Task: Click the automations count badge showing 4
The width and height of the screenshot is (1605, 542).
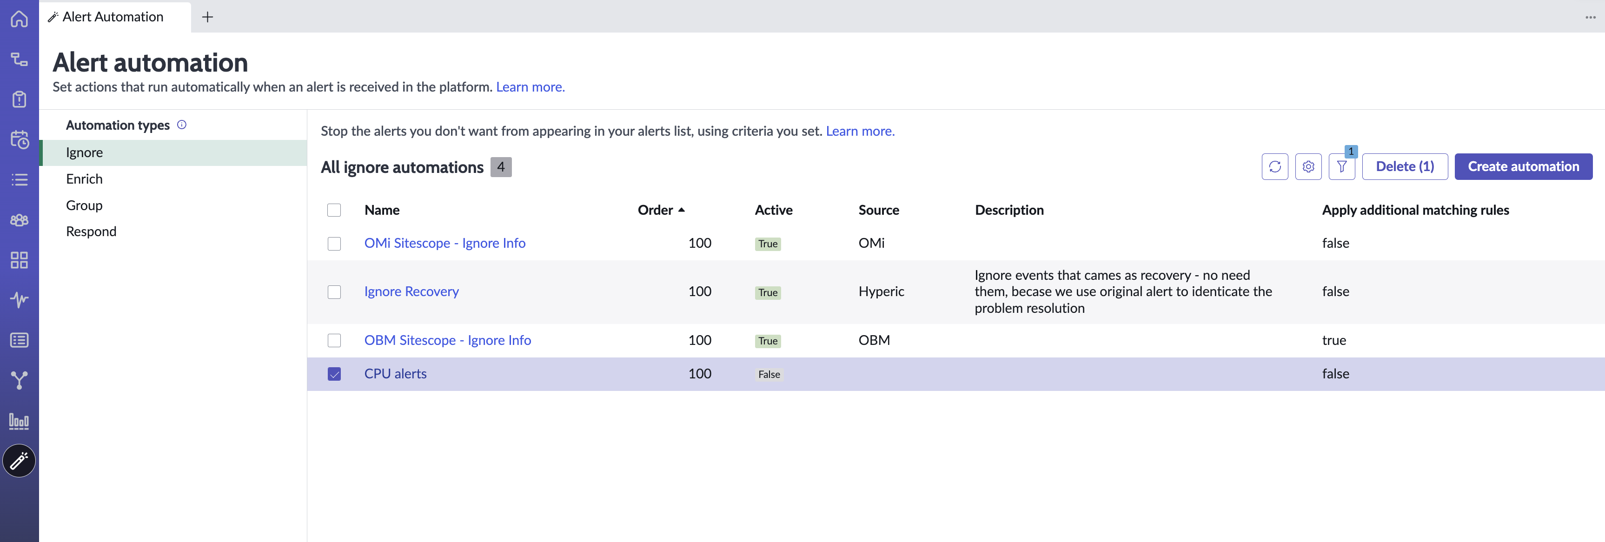Action: tap(501, 167)
